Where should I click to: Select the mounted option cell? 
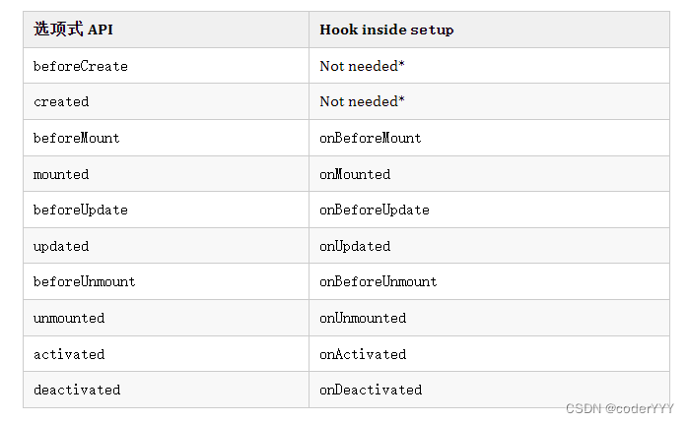[61, 174]
